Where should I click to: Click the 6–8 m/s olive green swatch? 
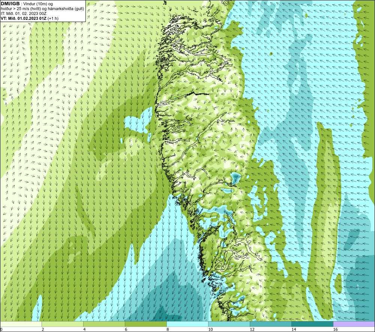[146, 324]
